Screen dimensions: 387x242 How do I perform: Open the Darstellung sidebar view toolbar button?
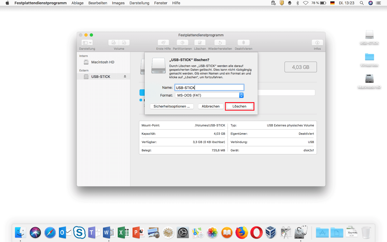[x=87, y=43]
